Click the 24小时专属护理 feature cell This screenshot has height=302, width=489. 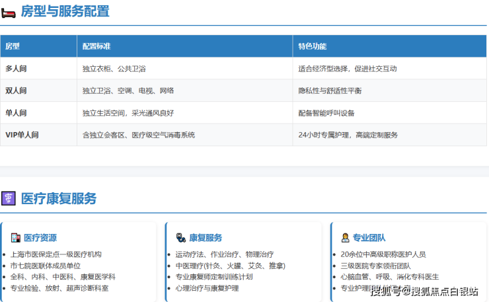coord(348,135)
